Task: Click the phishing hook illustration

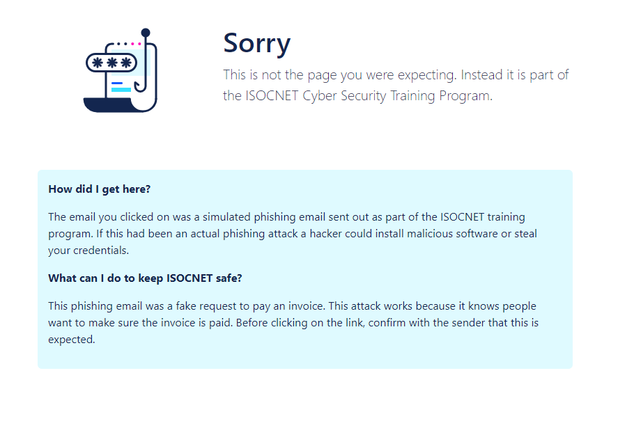Action: pyautogui.click(x=121, y=71)
